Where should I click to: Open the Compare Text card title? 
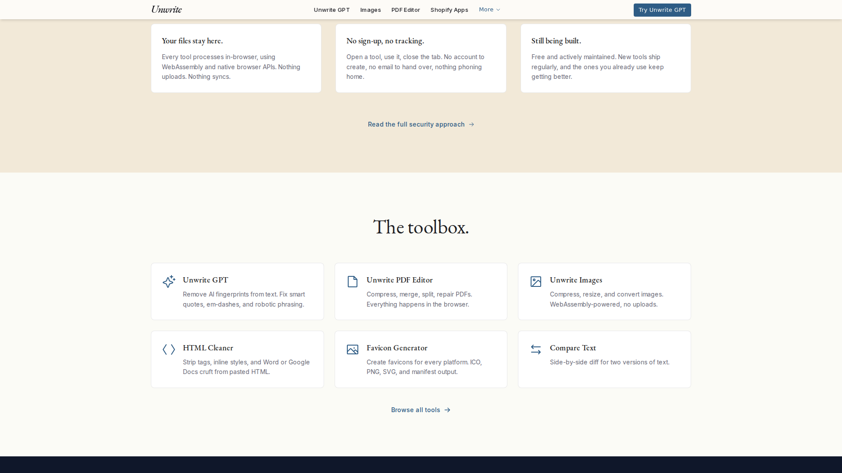click(x=573, y=348)
